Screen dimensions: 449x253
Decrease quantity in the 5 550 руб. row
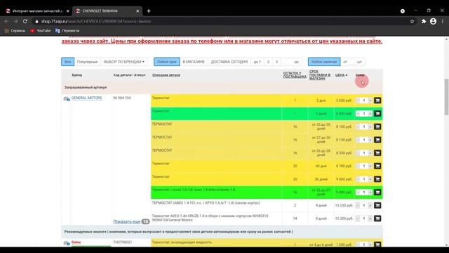pos(358,100)
